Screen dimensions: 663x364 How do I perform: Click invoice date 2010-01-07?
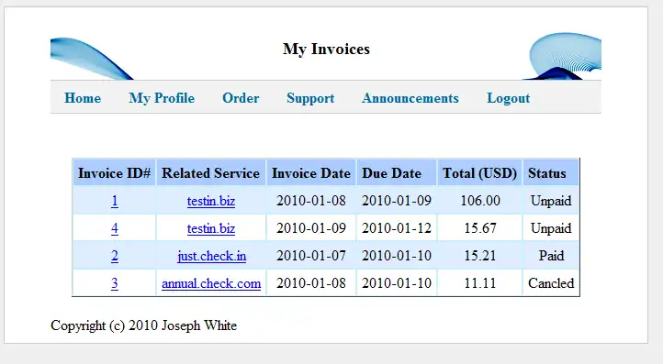coord(310,256)
